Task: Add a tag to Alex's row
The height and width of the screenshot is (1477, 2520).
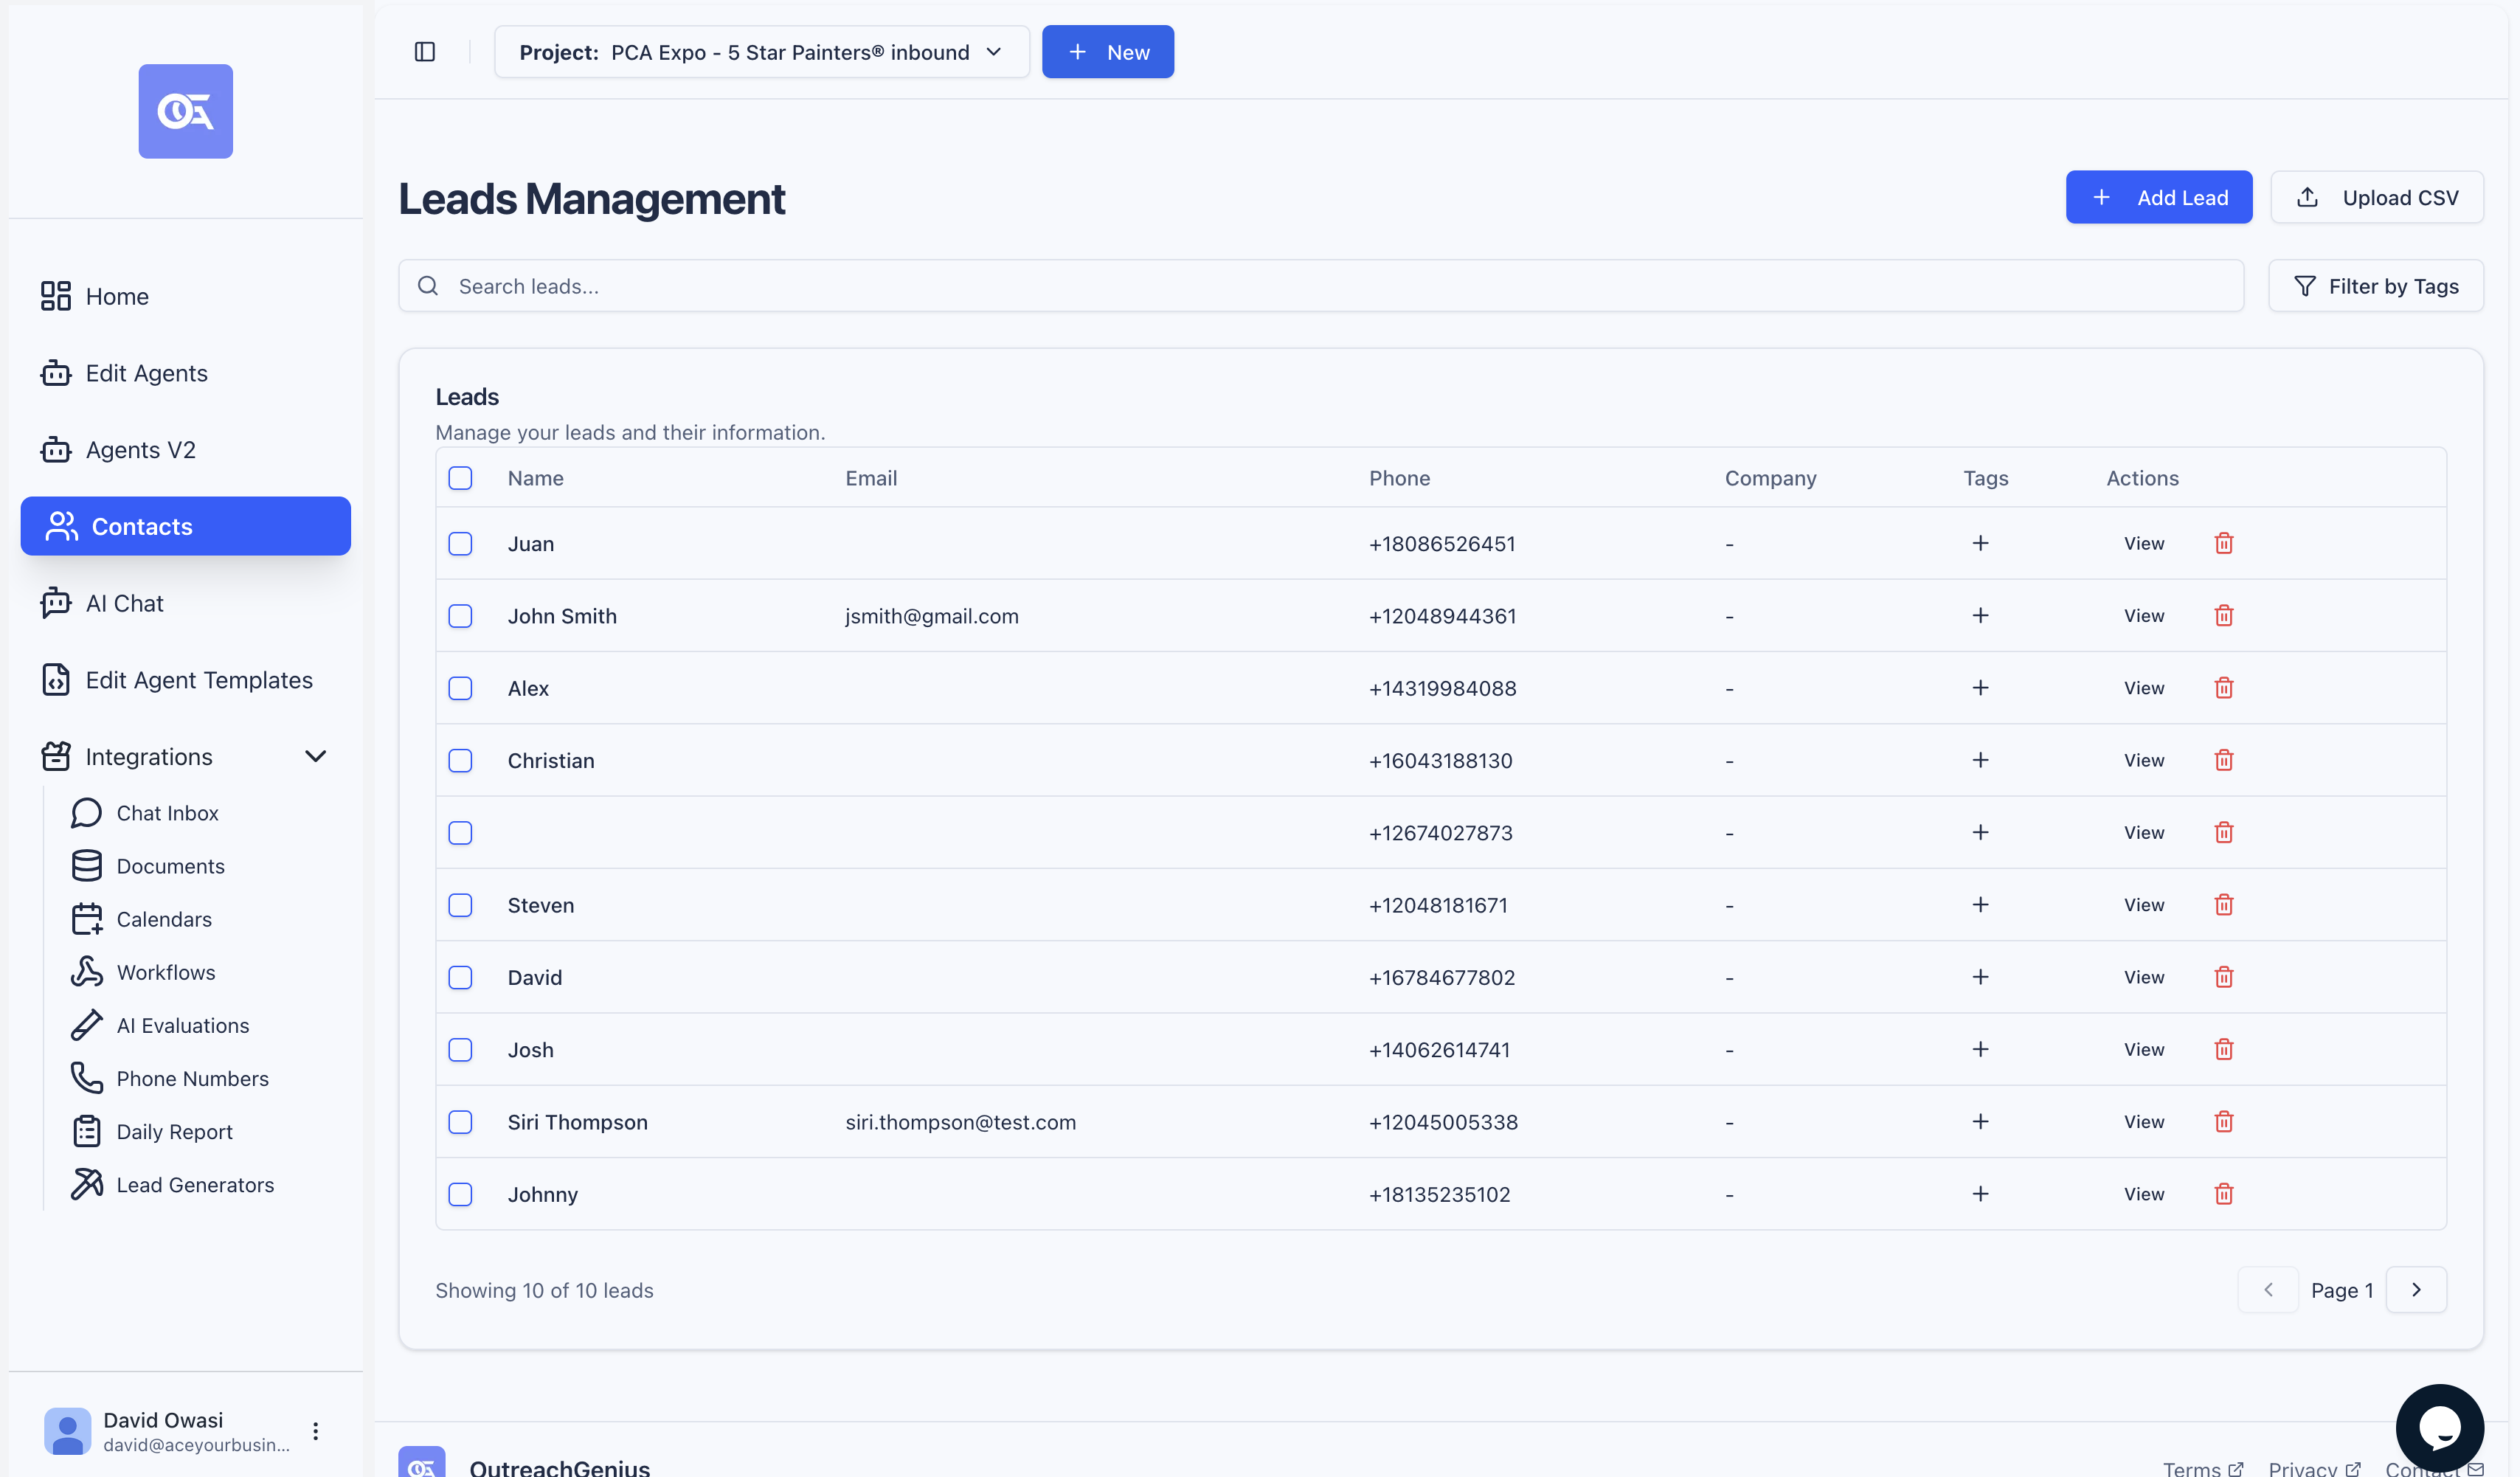Action: [1980, 688]
